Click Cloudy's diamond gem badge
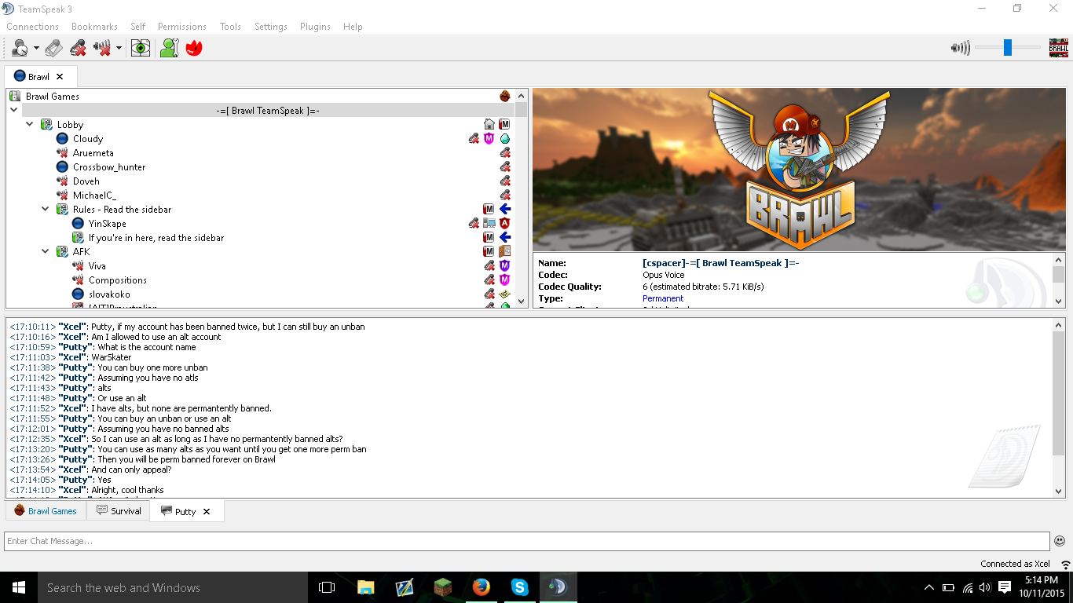The height and width of the screenshot is (603, 1073). [505, 139]
